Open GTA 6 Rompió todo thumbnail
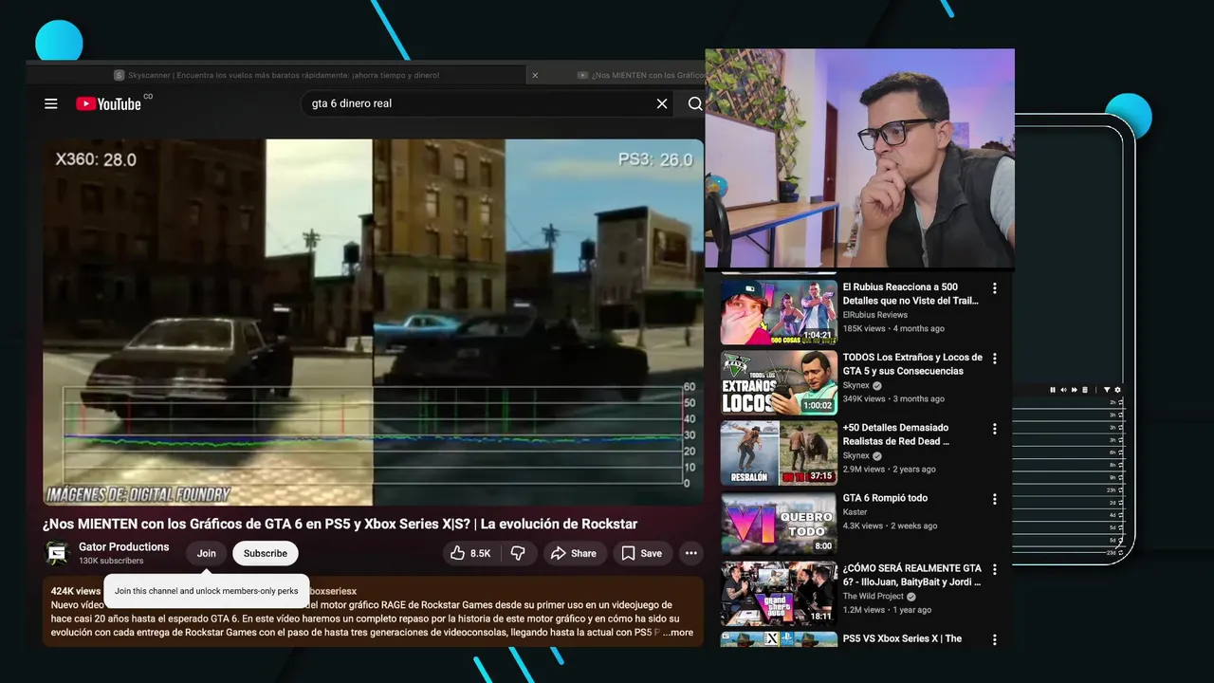This screenshot has height=683, width=1214. pos(779,524)
